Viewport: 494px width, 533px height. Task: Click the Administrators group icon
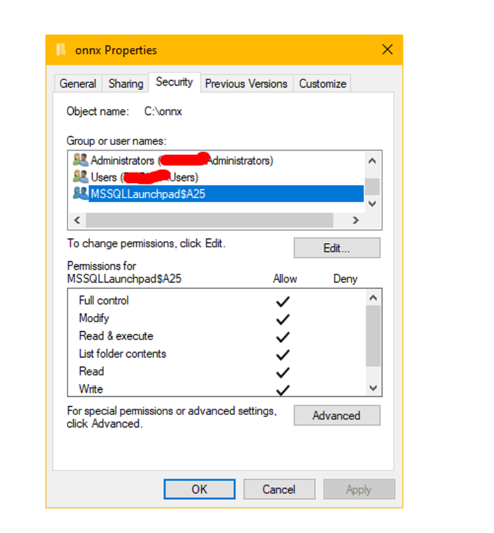(x=81, y=160)
